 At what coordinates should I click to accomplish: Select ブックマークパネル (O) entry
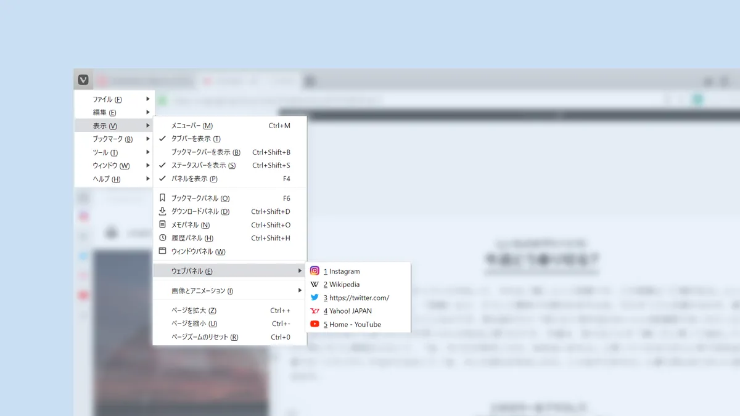coord(229,198)
